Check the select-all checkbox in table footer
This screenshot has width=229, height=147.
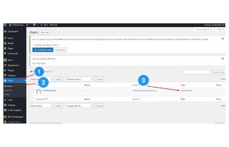32,99
